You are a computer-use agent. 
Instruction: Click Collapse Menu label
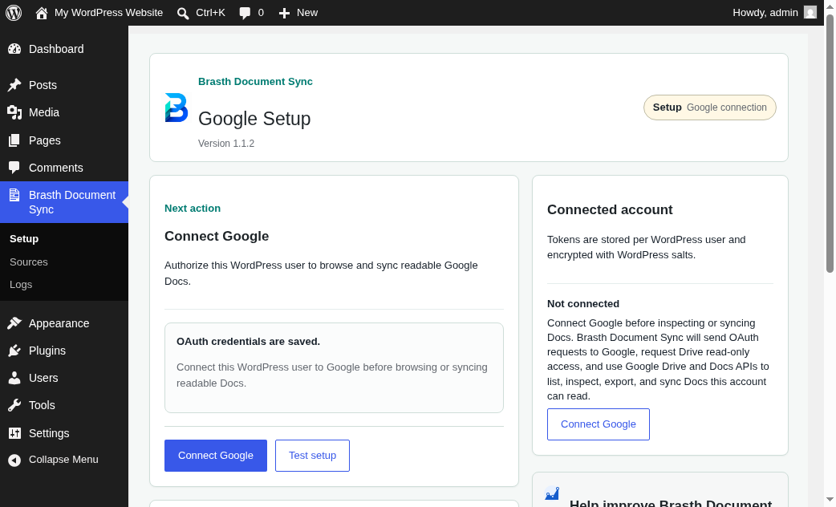coord(63,460)
